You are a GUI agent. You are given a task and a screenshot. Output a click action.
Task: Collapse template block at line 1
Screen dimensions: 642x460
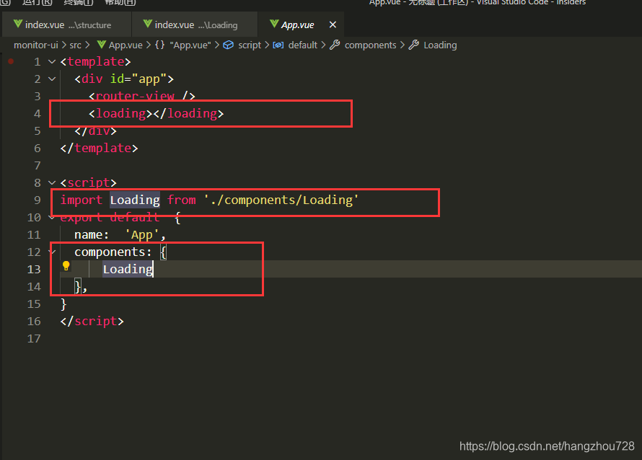tap(52, 62)
